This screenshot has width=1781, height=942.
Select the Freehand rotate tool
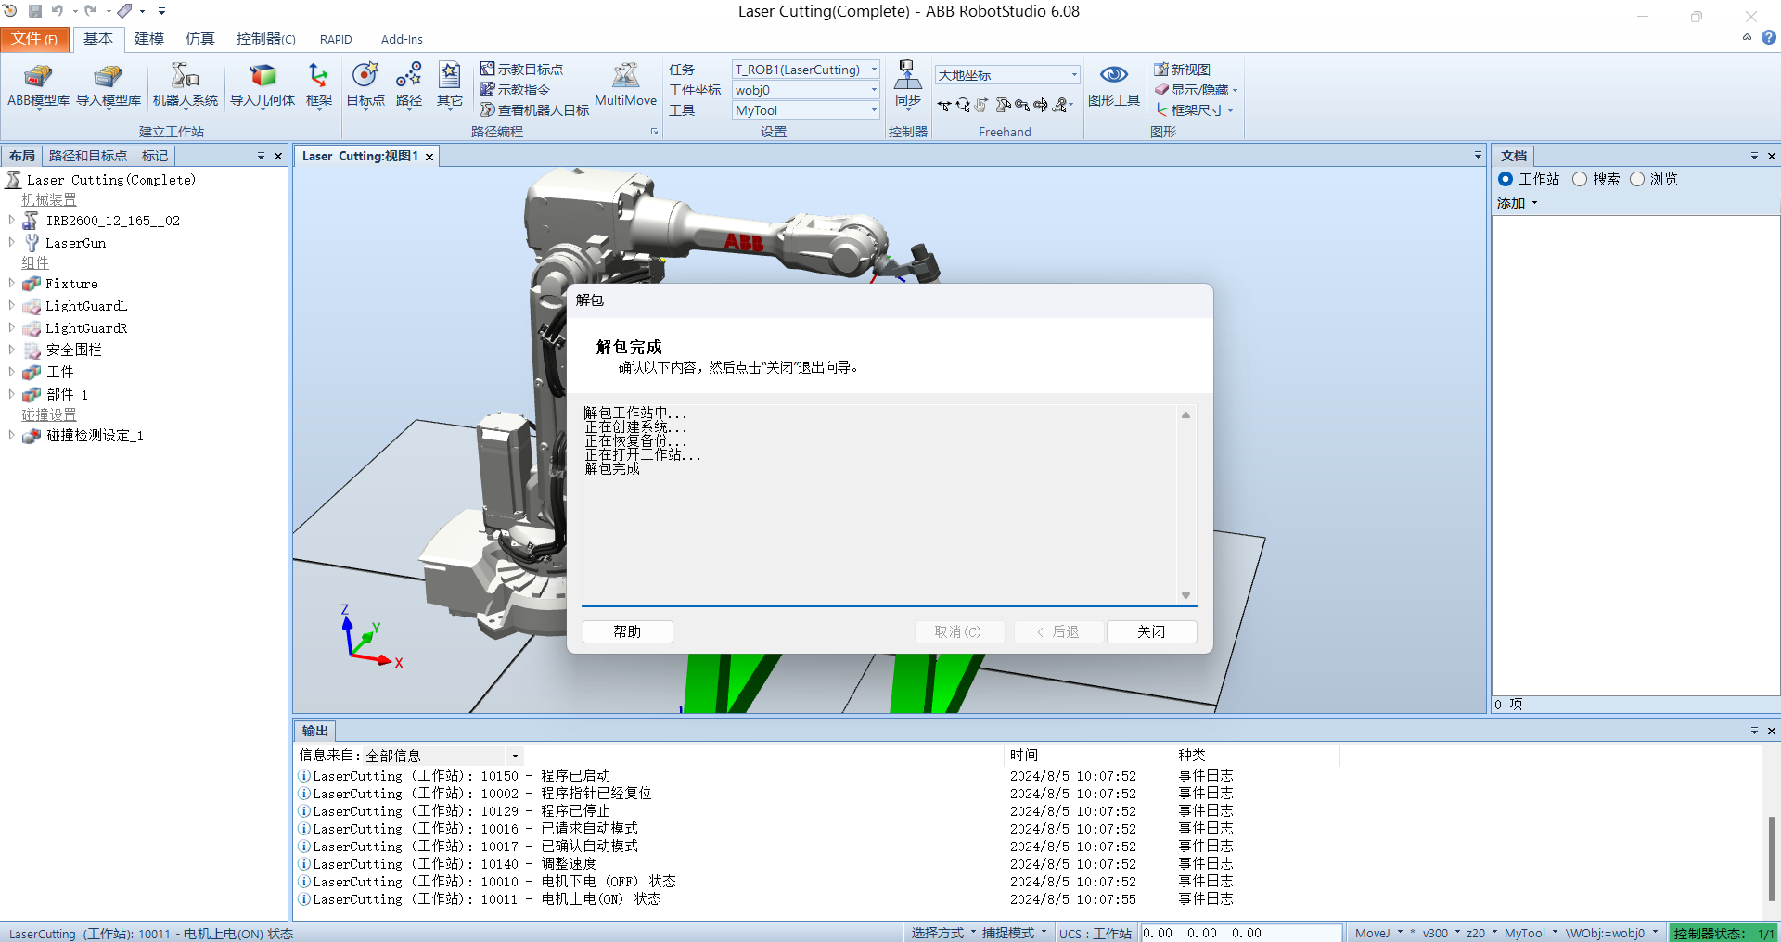click(x=963, y=106)
